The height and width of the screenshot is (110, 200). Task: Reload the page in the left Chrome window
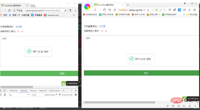click(x=9, y=11)
